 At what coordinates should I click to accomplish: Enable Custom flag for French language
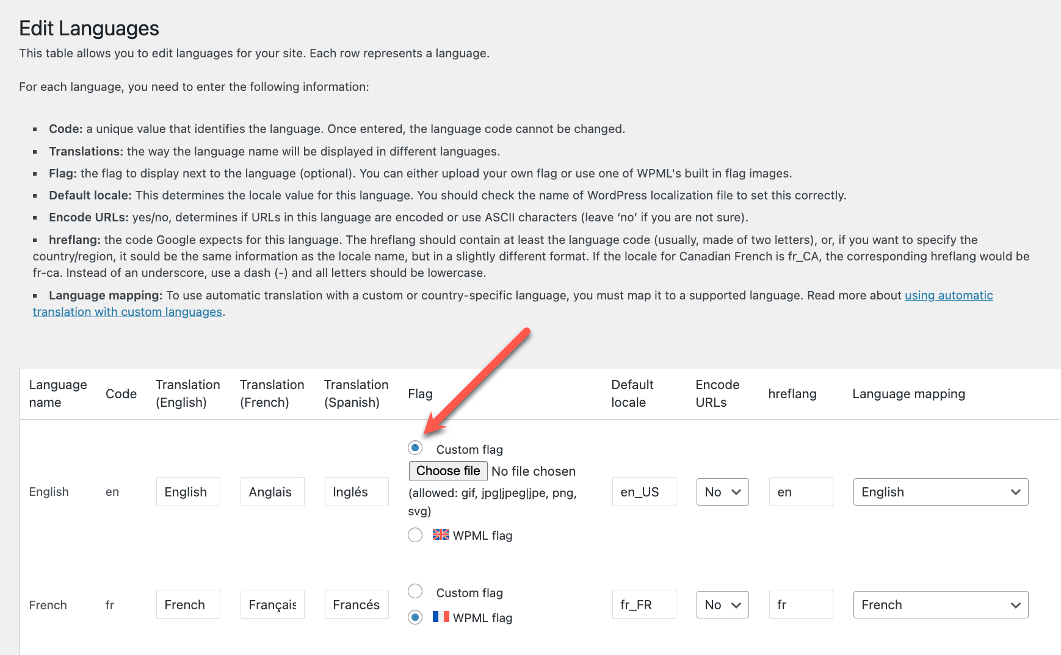(415, 591)
